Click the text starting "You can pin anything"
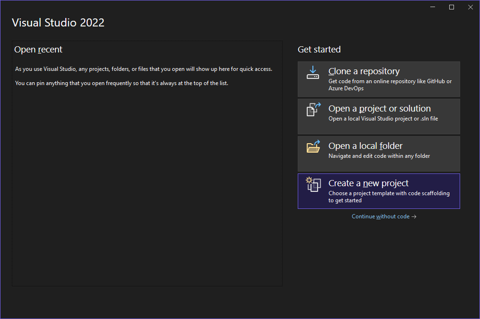The width and height of the screenshot is (480, 319). (x=122, y=83)
